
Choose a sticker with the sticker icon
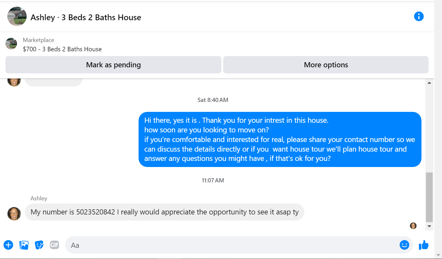tap(39, 245)
